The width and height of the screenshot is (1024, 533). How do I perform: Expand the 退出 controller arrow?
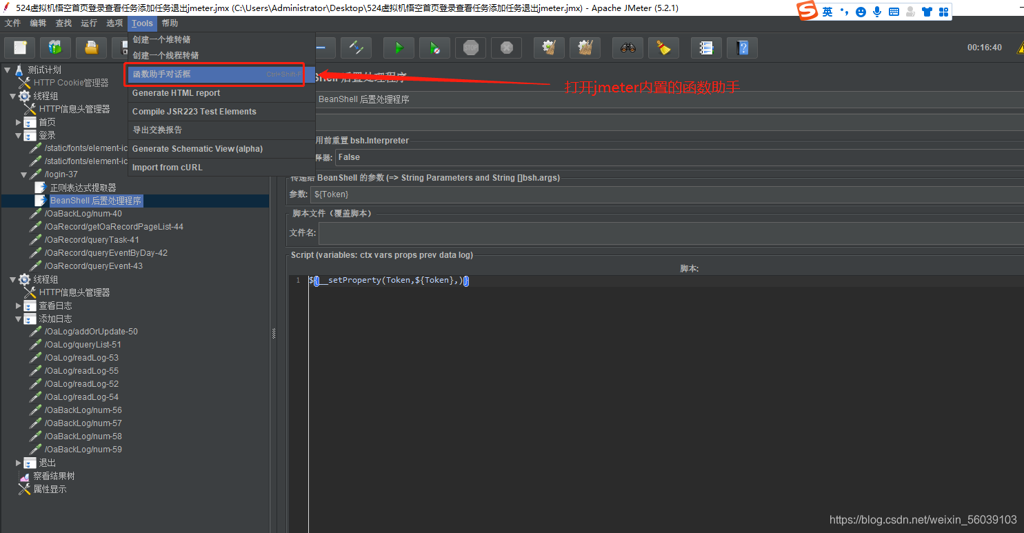[19, 463]
